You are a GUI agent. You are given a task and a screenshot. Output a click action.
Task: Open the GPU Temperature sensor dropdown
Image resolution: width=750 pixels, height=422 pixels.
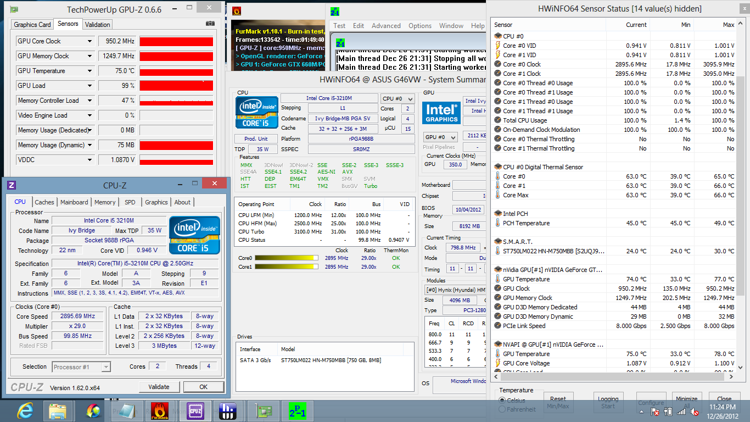click(90, 71)
